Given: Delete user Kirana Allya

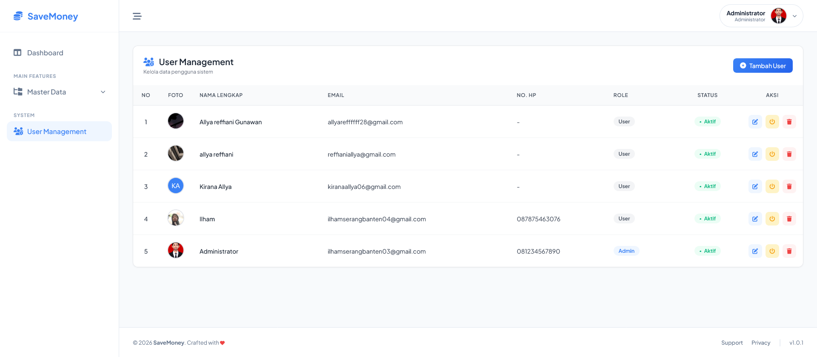Looking at the screenshot, I should tap(789, 186).
